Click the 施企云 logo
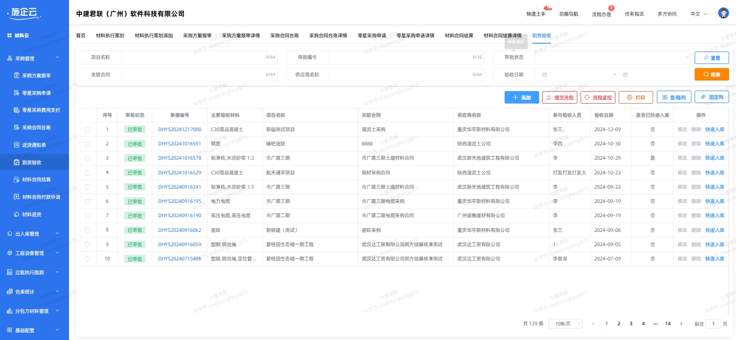Viewport: 736px width, 340px height. pos(24,13)
